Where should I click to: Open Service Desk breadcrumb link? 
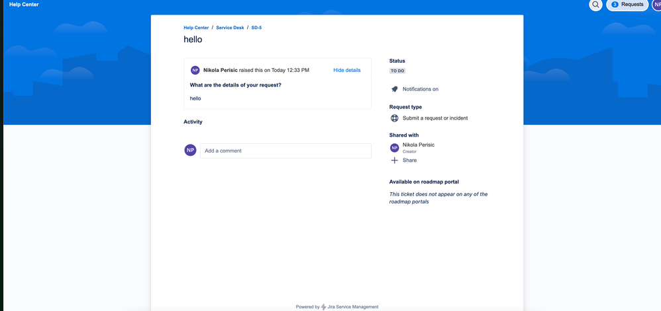click(x=230, y=28)
